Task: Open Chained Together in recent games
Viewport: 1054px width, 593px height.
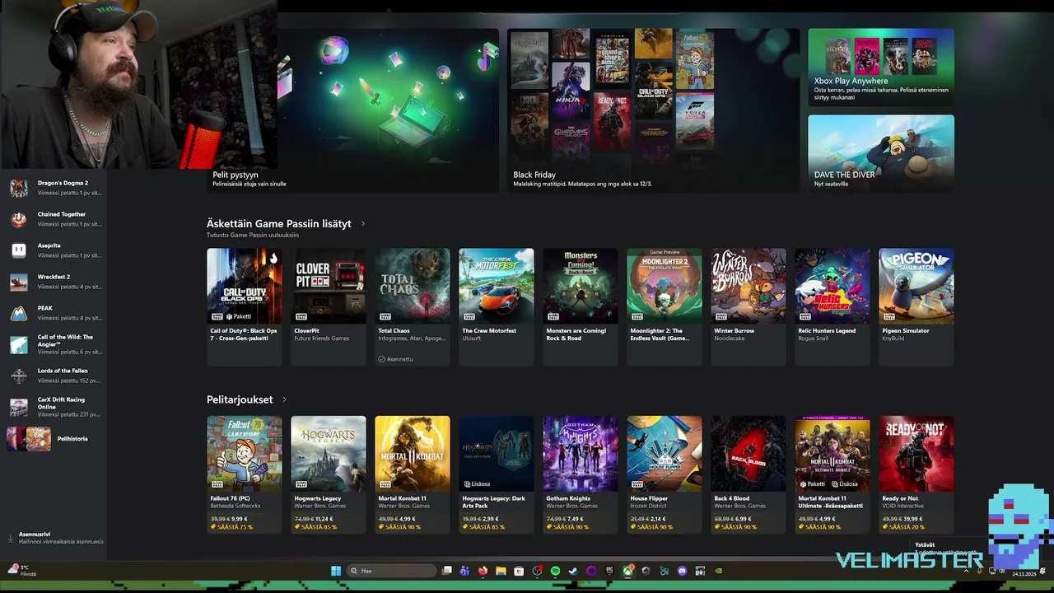Action: pyautogui.click(x=54, y=219)
